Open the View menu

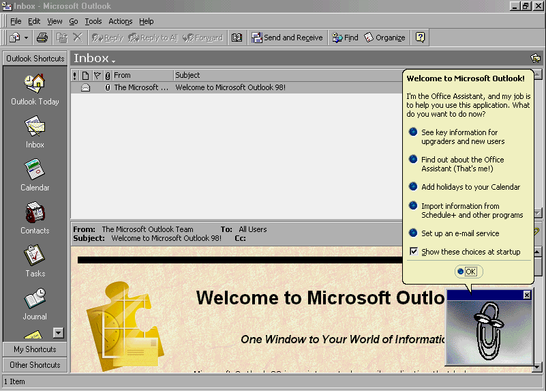coord(55,21)
